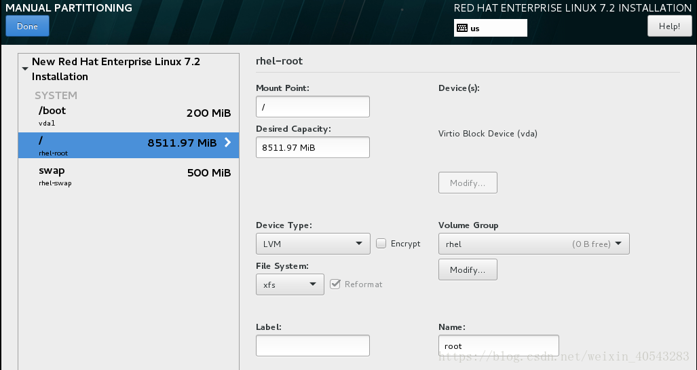Toggle the Encrypt checkbox
Image resolution: width=697 pixels, height=370 pixels.
pos(381,243)
